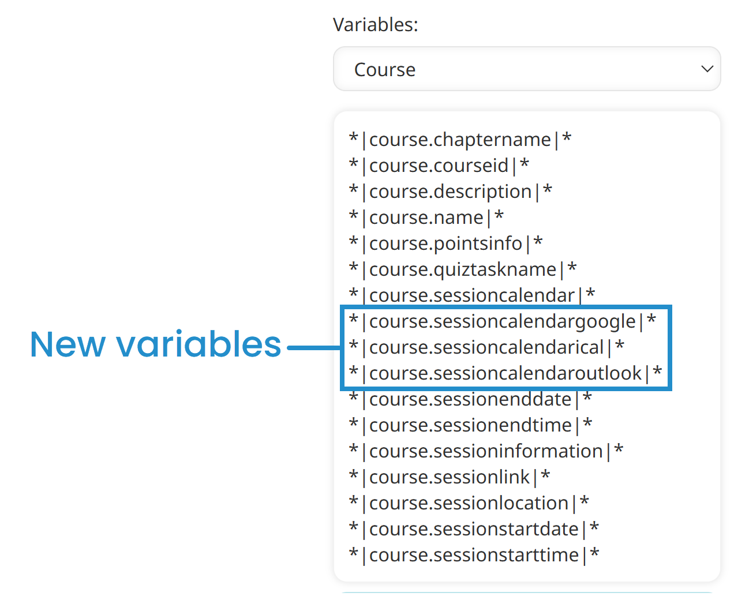
Task: Select the course.sessioncalendarical variable
Action: tap(486, 347)
